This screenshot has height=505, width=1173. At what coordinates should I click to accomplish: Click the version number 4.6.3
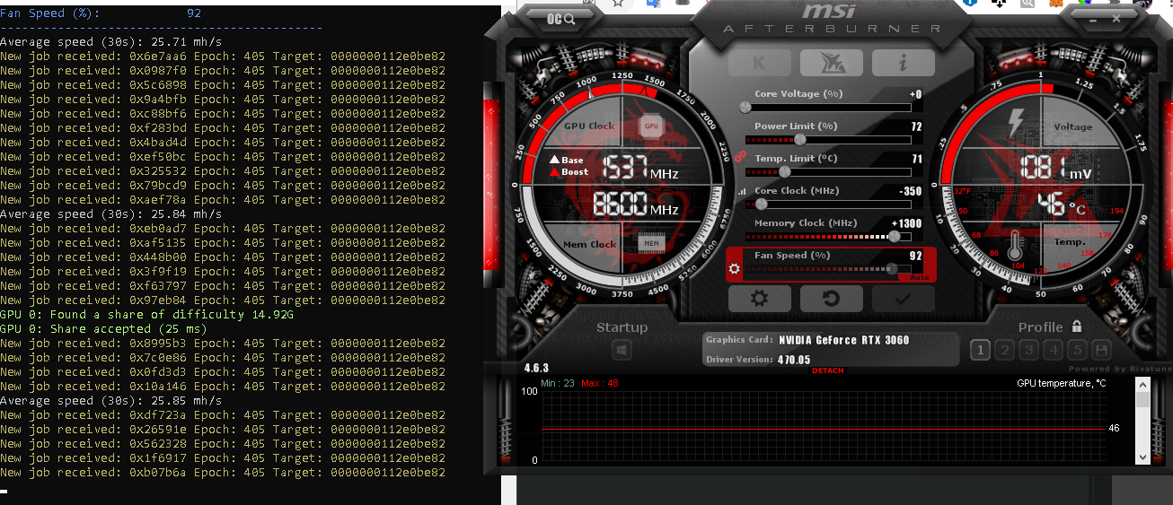[x=536, y=368]
